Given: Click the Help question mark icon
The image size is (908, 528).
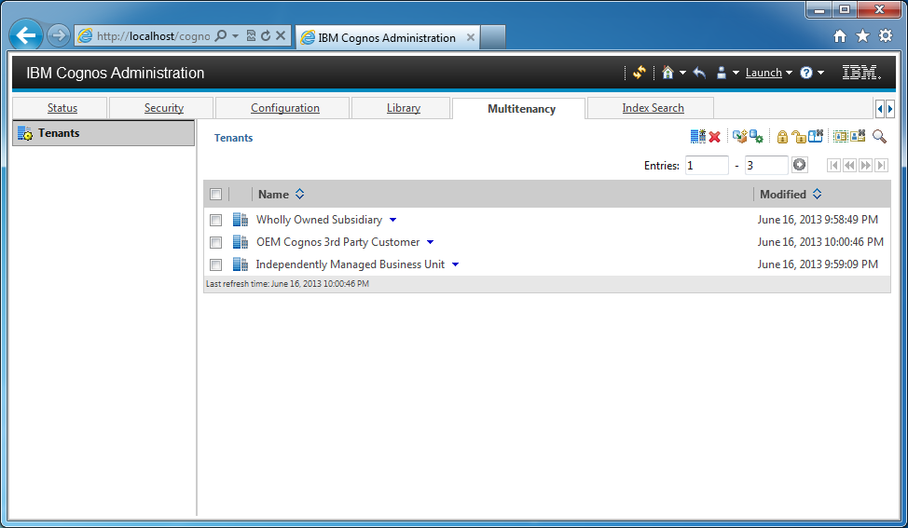Looking at the screenshot, I should [x=806, y=73].
